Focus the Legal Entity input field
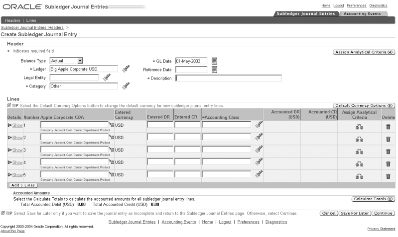This screenshot has width=398, height=237. pos(74,78)
